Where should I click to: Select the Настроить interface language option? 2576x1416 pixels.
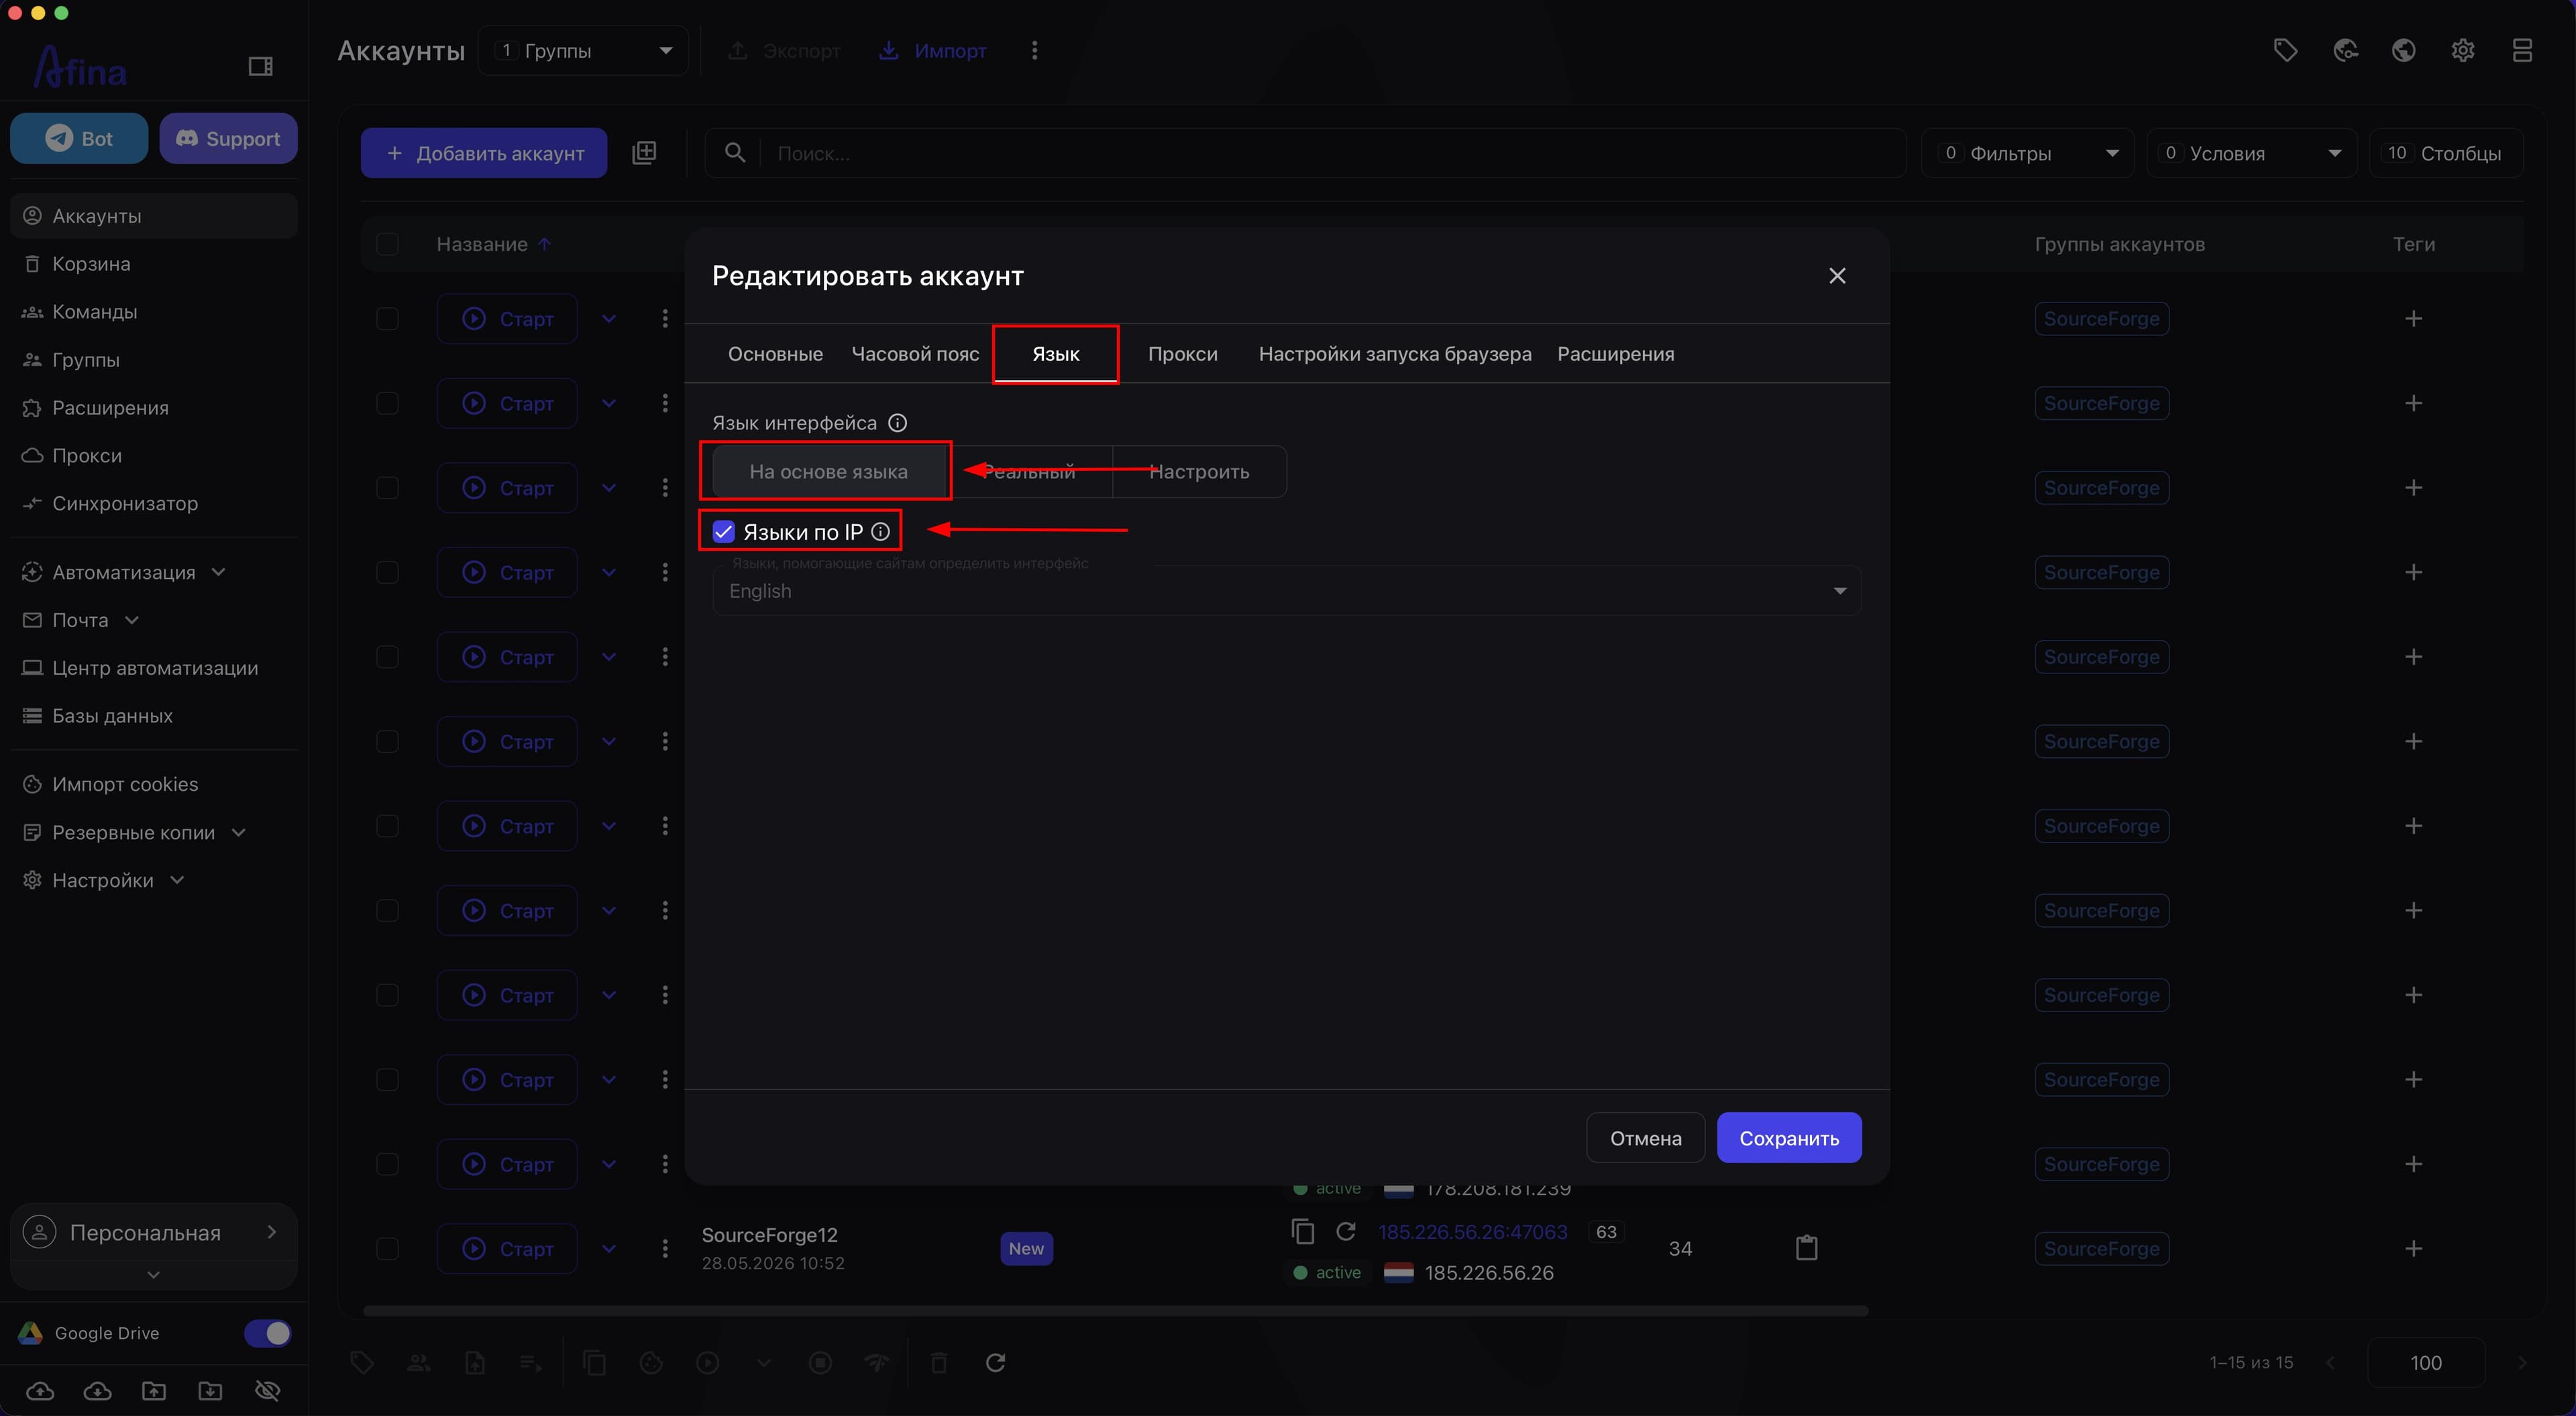tap(1199, 472)
